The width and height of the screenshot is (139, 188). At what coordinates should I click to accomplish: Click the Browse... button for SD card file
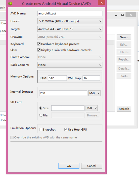(93, 115)
